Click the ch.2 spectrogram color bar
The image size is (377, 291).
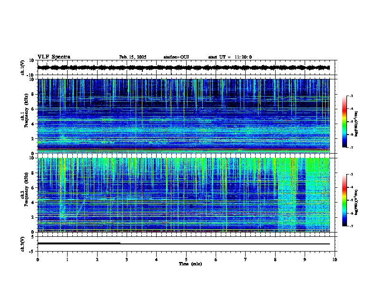tap(345, 200)
